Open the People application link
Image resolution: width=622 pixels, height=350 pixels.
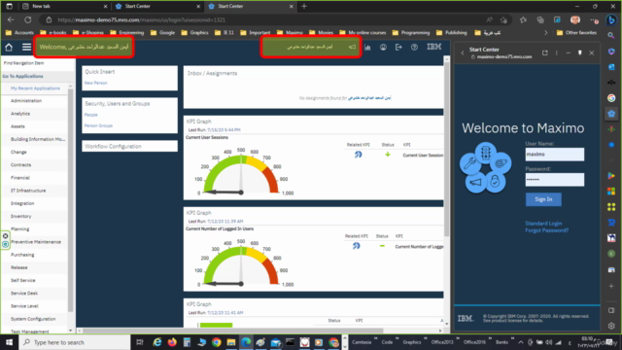(90, 115)
